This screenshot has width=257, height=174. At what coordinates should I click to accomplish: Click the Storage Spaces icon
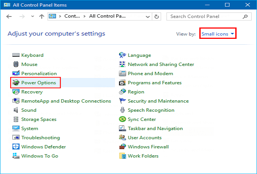16,119
